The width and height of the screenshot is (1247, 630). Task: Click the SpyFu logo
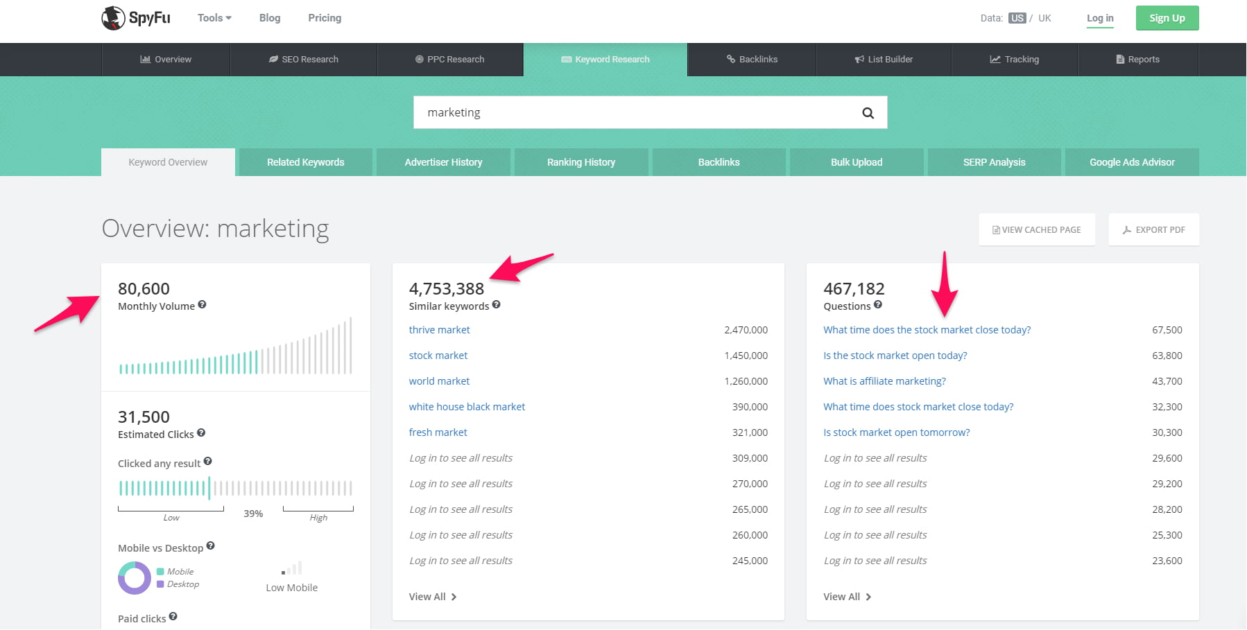(x=136, y=18)
